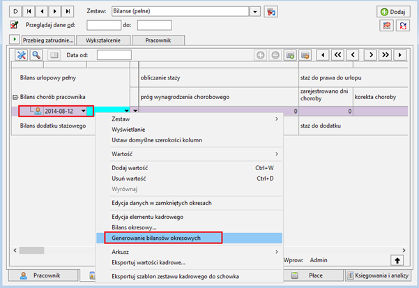The height and width of the screenshot is (288, 419).
Task: Switch to the Przebieg zatrudnie... tab
Action: [x=48, y=40]
